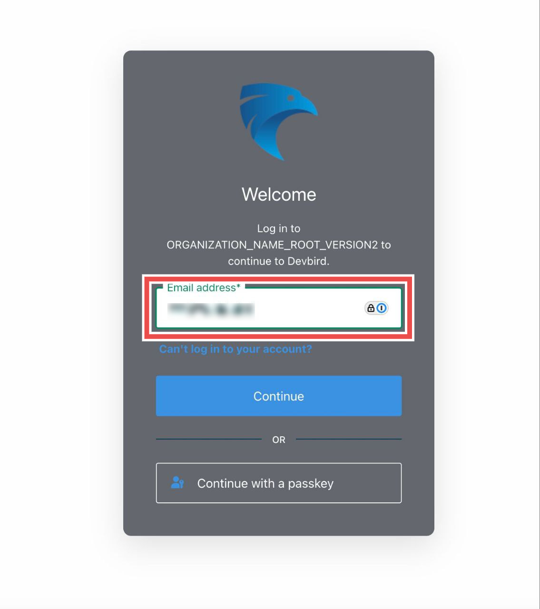Open the 1Password autofill icon in email field
The height and width of the screenshot is (609, 540).
tap(382, 308)
